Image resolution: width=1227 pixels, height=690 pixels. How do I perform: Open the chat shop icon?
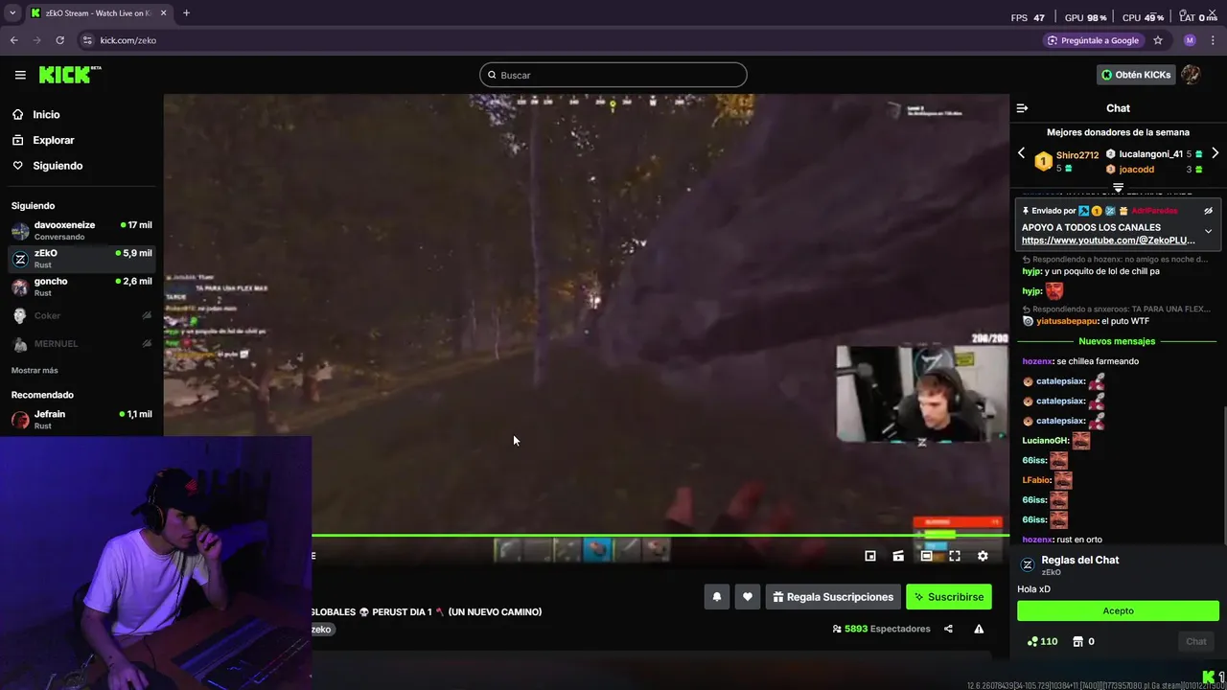pos(1077,641)
